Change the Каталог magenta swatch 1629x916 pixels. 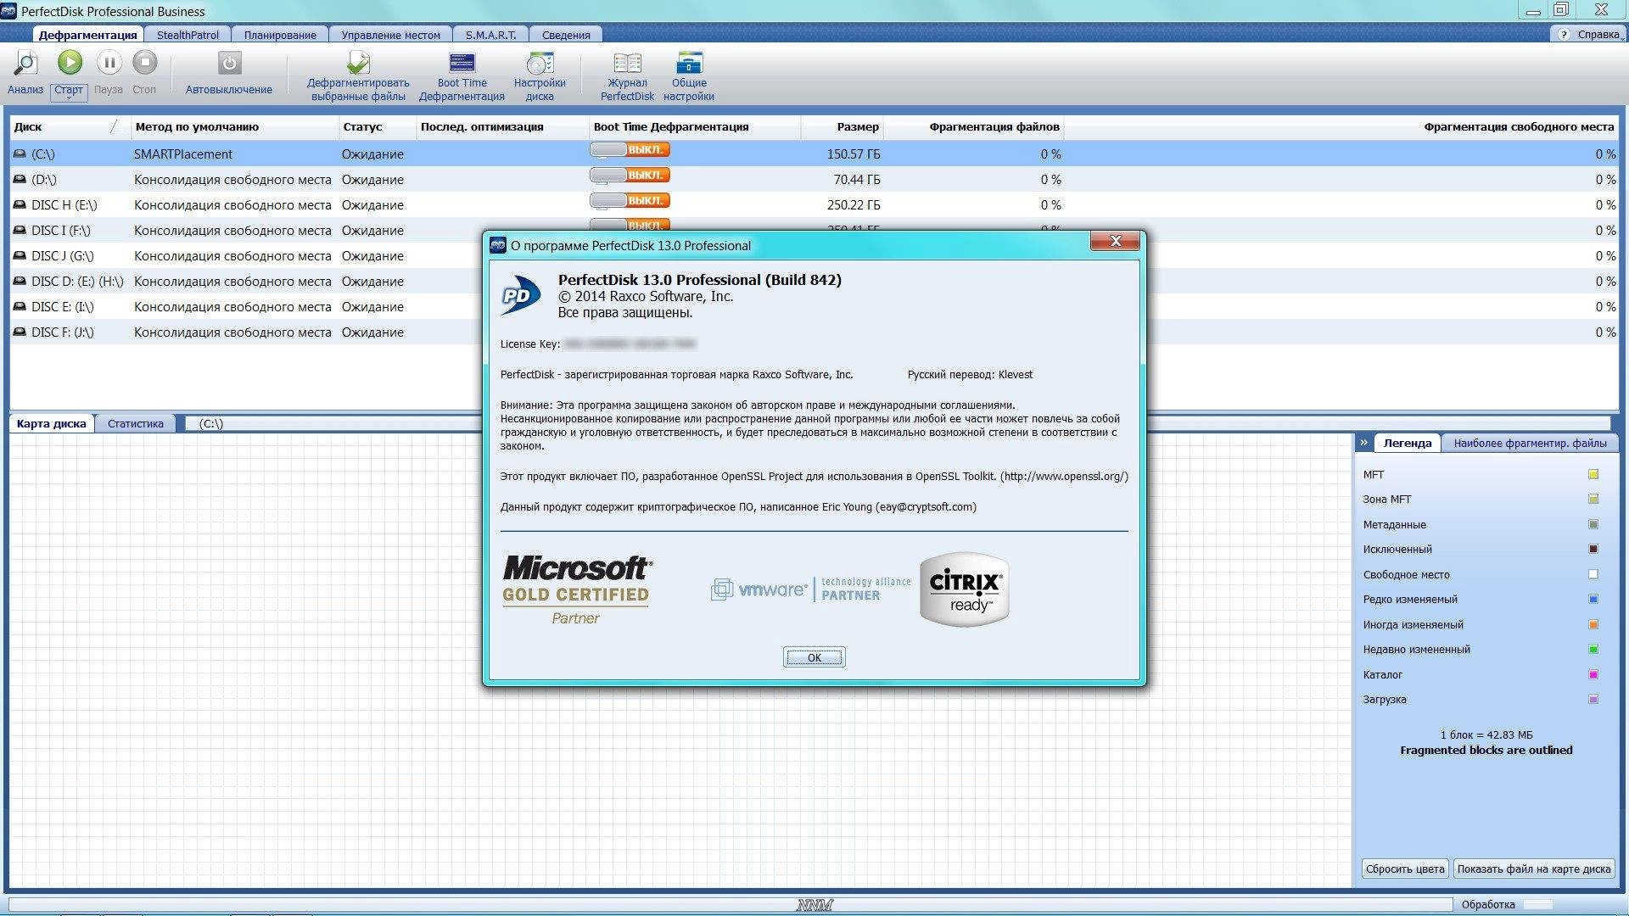[1593, 675]
